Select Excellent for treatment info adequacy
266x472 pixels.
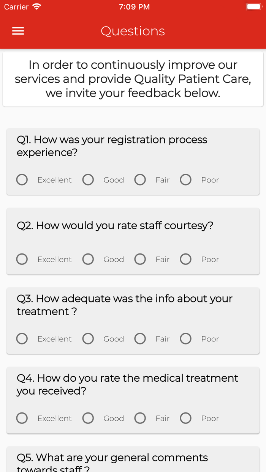click(22, 338)
